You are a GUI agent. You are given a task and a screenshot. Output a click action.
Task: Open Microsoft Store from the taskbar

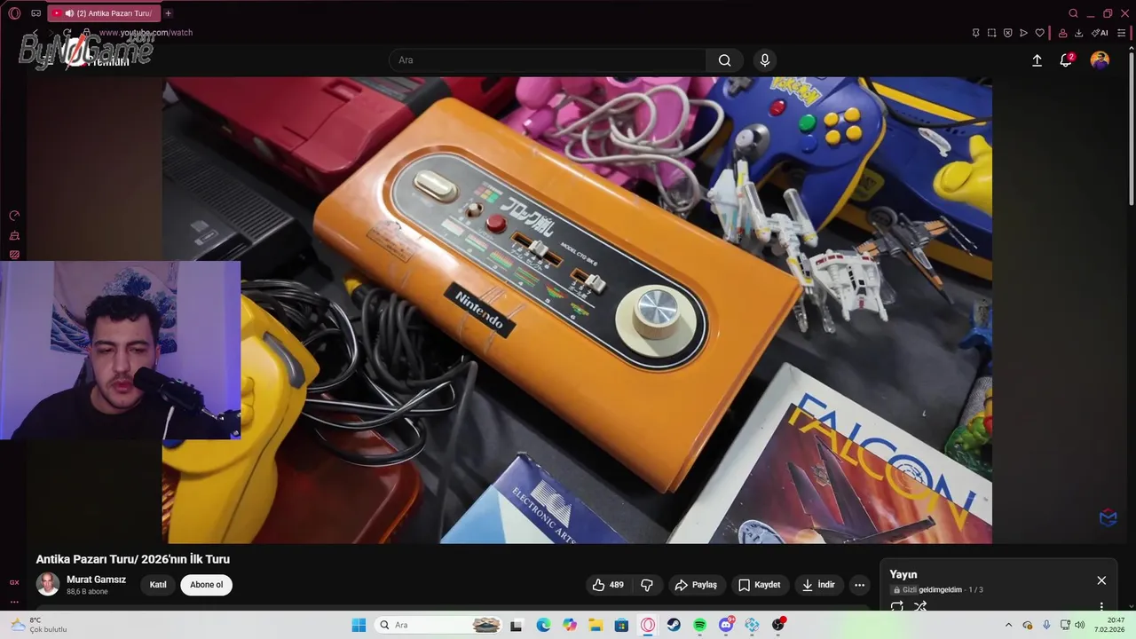pyautogui.click(x=621, y=625)
